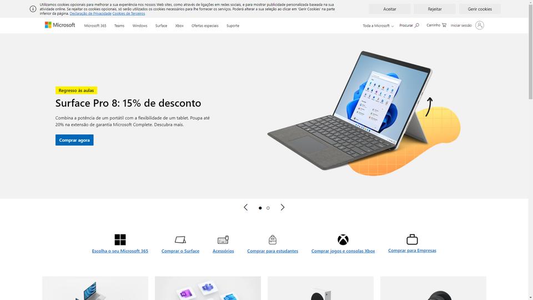
Task: Click the keyboard and mouse accessories icon
Action: pyautogui.click(x=223, y=240)
